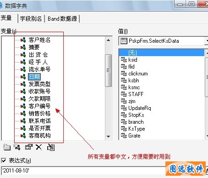The width and height of the screenshot is (208, 178).
Task: Click the icon beside 欠款期限
Action: pos(23,99)
